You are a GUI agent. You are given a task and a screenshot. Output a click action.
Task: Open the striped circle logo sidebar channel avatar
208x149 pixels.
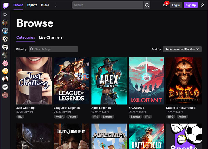click(5, 39)
